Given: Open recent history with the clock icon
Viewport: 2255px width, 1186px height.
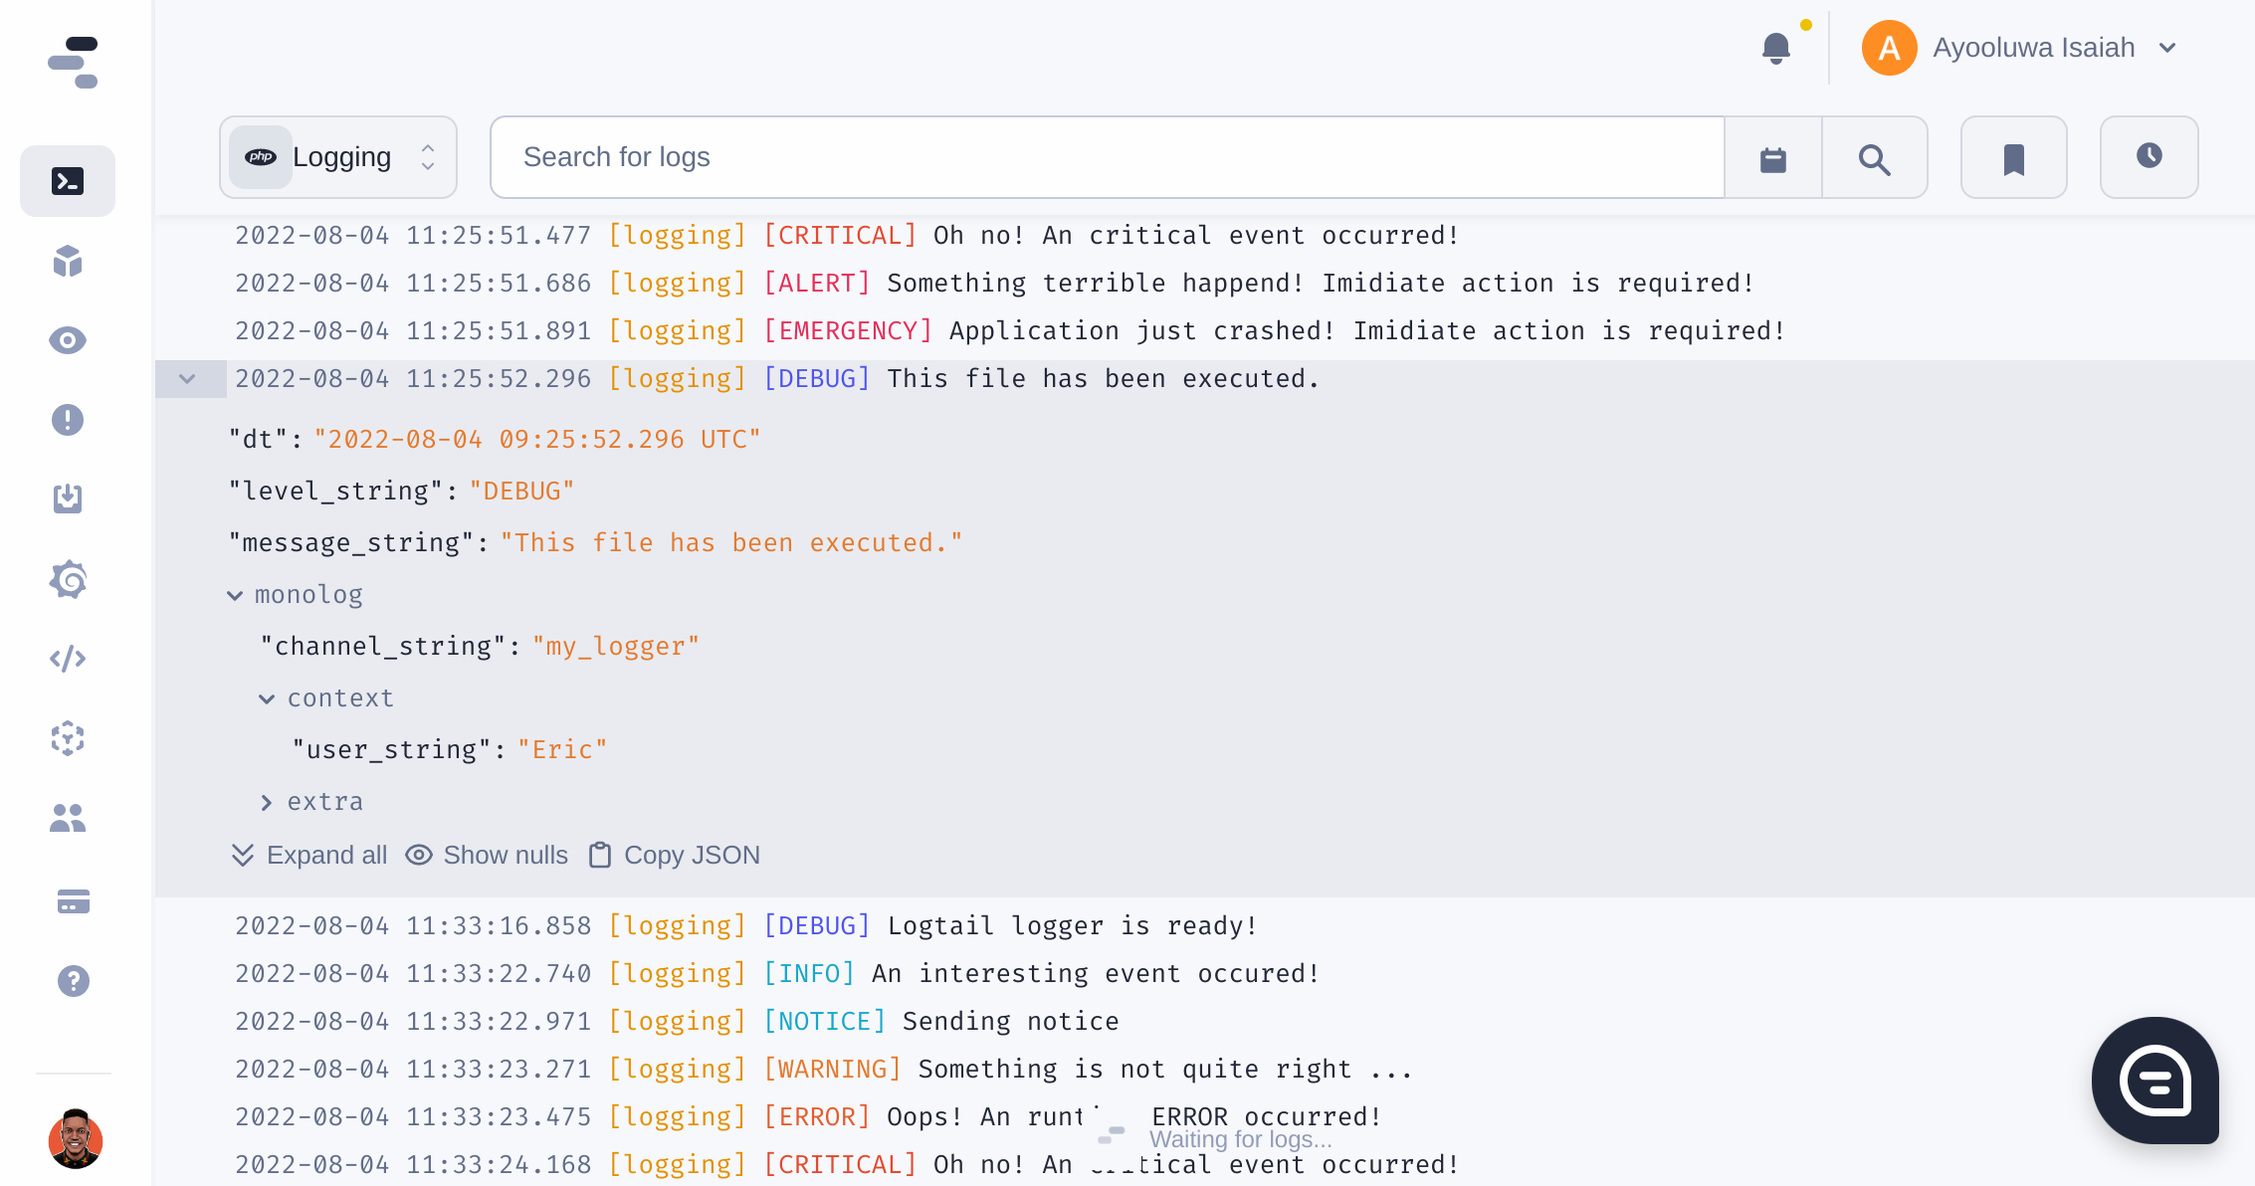Looking at the screenshot, I should 2149,157.
